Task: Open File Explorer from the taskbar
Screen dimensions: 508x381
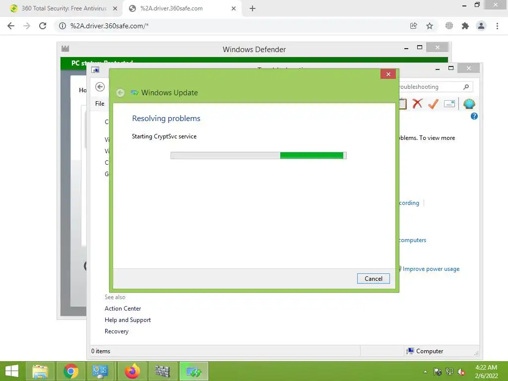Action: click(x=40, y=371)
